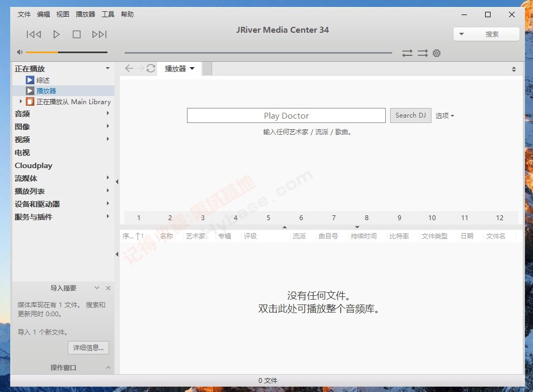Expand the 设备和驱动器 section

(x=108, y=204)
